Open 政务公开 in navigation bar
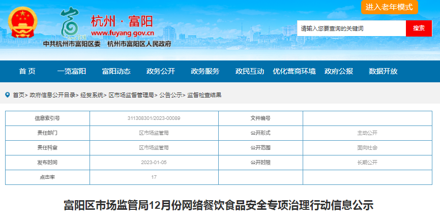The width and height of the screenshot is (440, 221). pos(161,71)
